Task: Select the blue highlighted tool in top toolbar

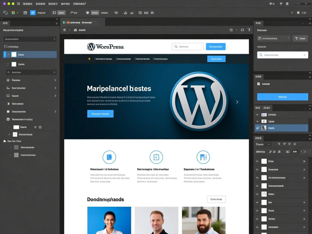Action: [x=33, y=13]
